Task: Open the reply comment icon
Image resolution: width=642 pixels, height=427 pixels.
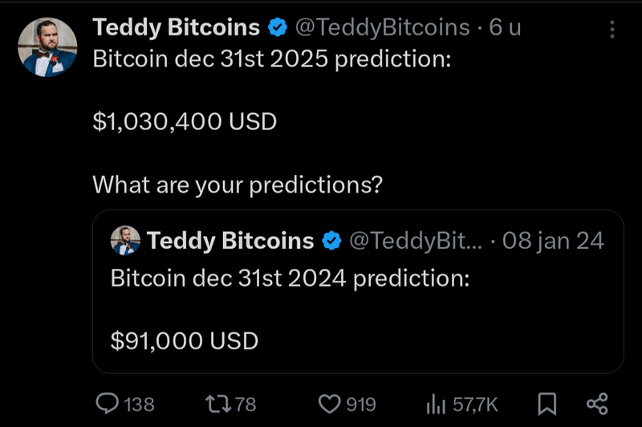Action: (108, 403)
